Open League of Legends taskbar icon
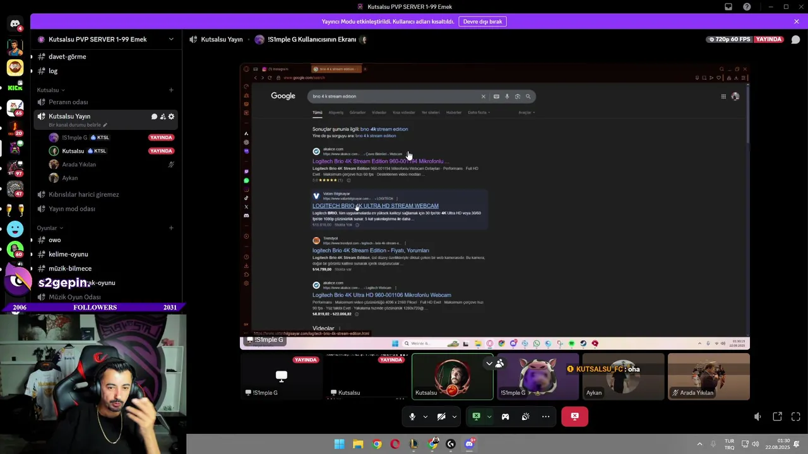This screenshot has height=454, width=808. pyautogui.click(x=413, y=444)
